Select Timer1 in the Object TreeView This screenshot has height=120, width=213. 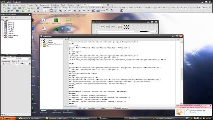10,37
